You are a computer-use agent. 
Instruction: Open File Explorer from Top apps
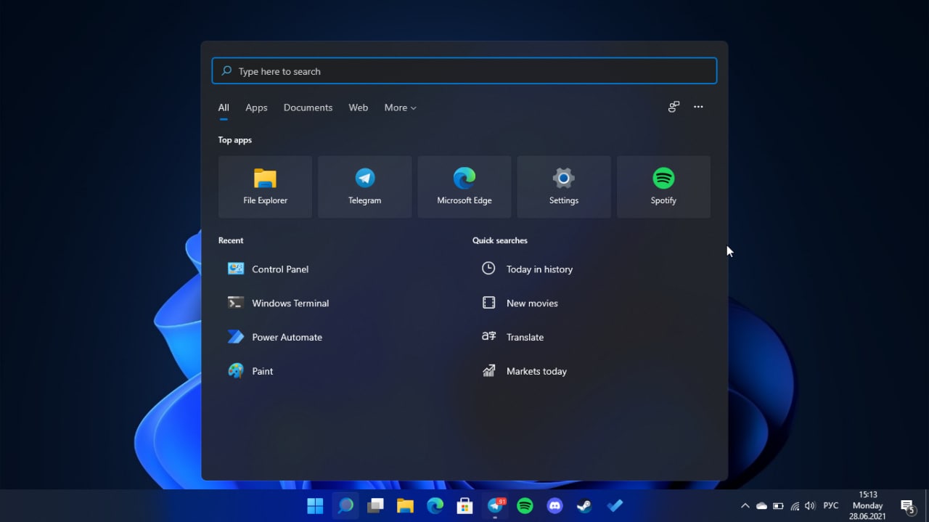point(265,187)
